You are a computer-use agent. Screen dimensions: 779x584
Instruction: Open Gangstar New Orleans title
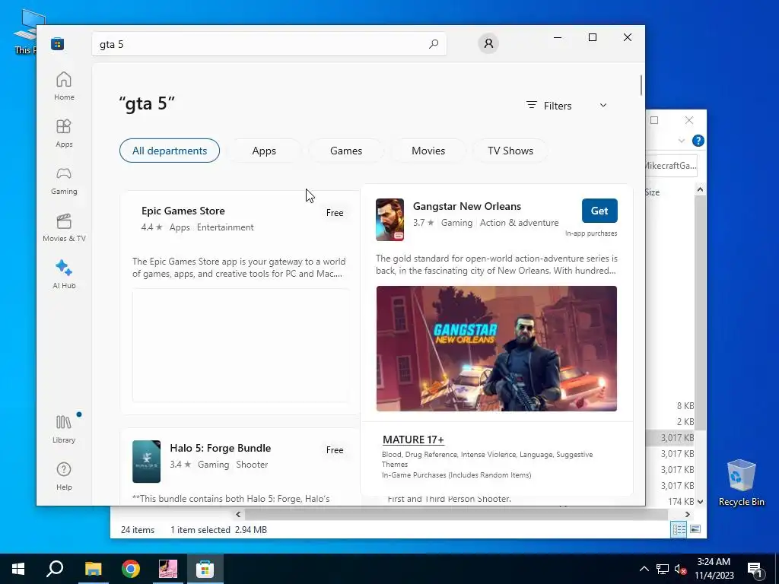[467, 206]
